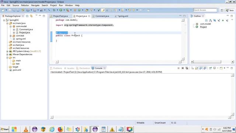The image size is (236, 133).
Task: Expand Maven Dependencies node
Action: tap(7, 54)
